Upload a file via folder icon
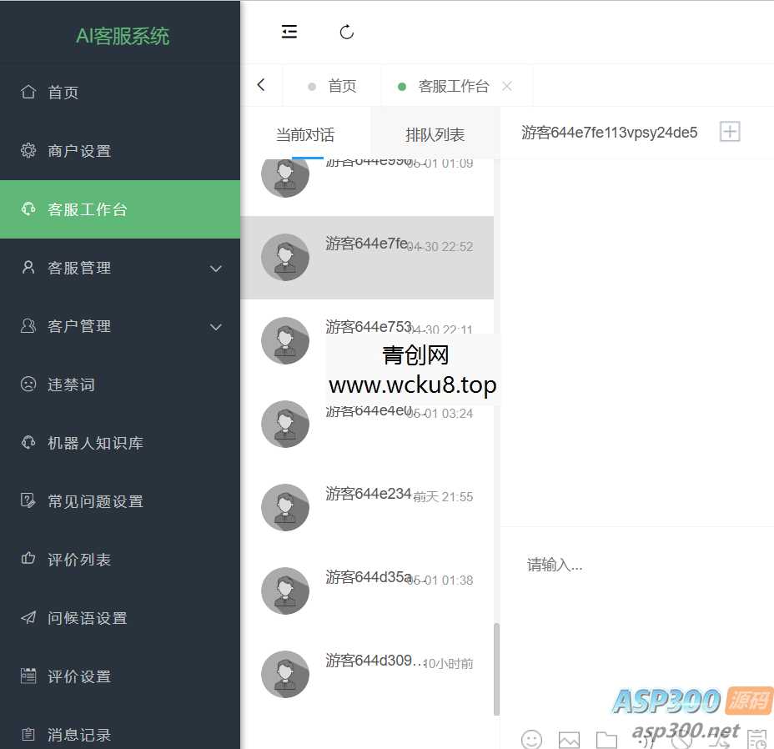Viewport: 774px width, 749px height. tap(606, 739)
